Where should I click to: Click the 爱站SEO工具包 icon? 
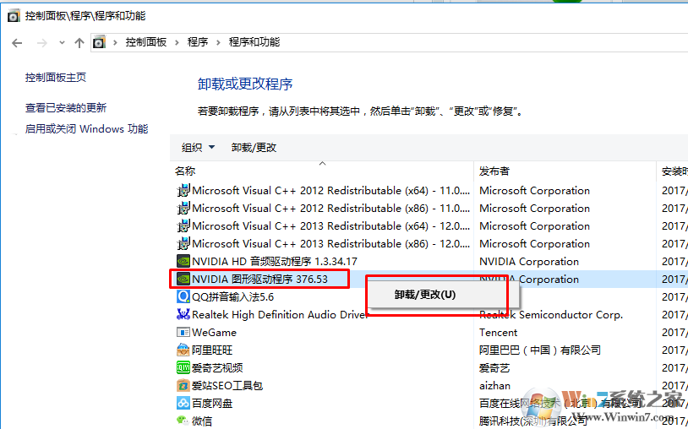pyautogui.click(x=183, y=386)
